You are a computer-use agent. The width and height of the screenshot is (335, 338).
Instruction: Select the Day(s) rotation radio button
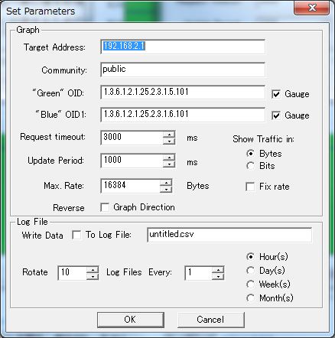click(250, 271)
